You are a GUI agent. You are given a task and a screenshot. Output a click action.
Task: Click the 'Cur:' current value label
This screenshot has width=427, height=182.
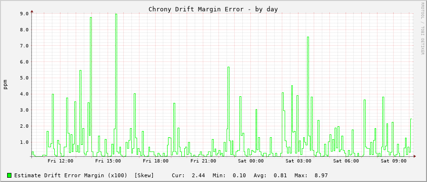tap(179, 175)
